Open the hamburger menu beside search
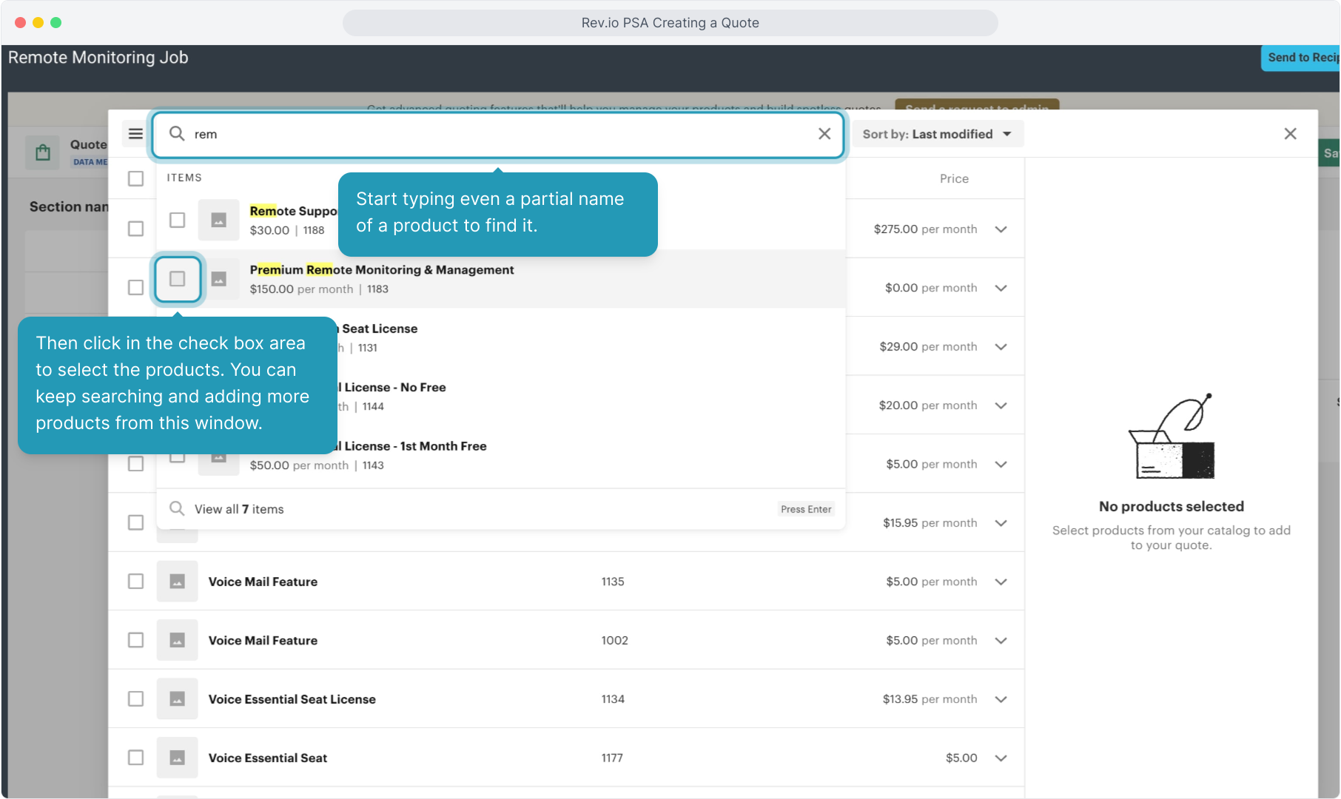This screenshot has height=799, width=1341. [x=135, y=134]
